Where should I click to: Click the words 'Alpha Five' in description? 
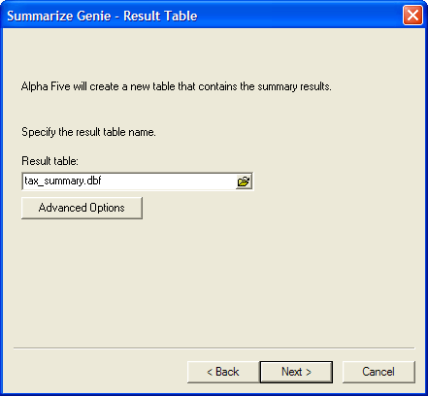[46, 86]
